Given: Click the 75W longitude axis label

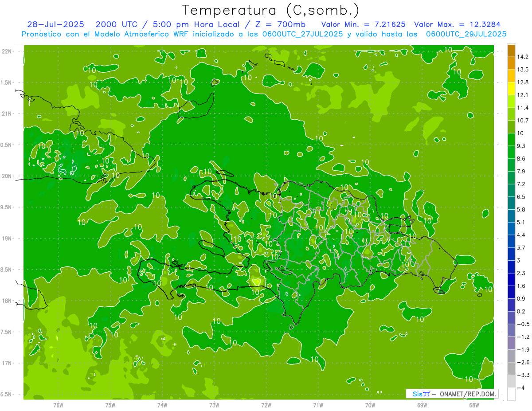Looking at the screenshot, I should 110,405.
